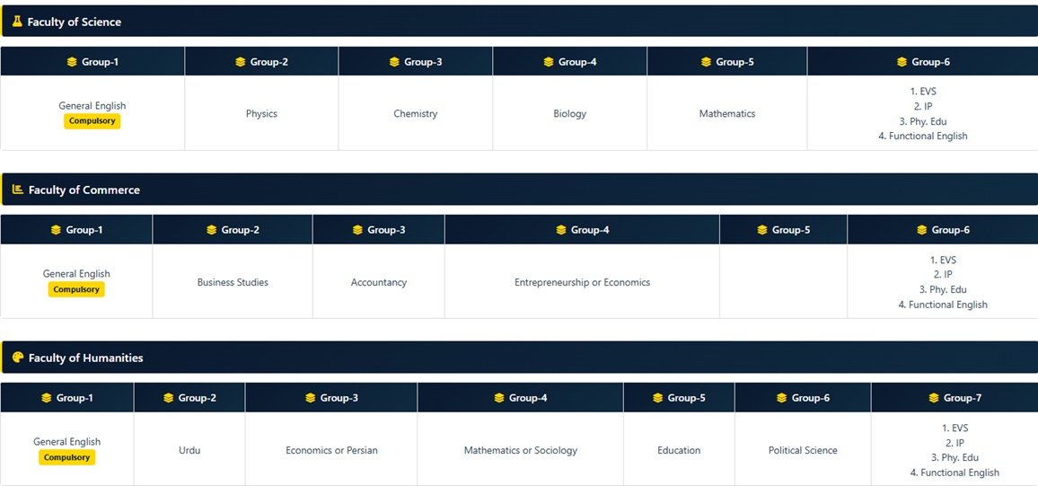
Task: Click the Commerce Group-5 column header
Action: [x=783, y=230]
